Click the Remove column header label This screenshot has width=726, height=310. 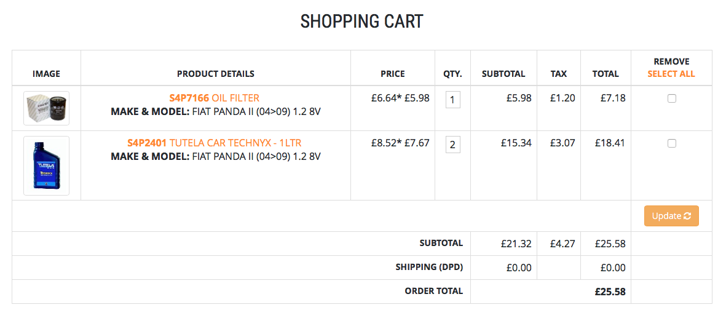tap(671, 62)
